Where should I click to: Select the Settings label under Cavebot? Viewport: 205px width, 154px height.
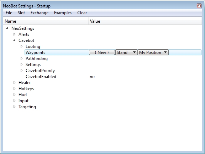pos(33,65)
